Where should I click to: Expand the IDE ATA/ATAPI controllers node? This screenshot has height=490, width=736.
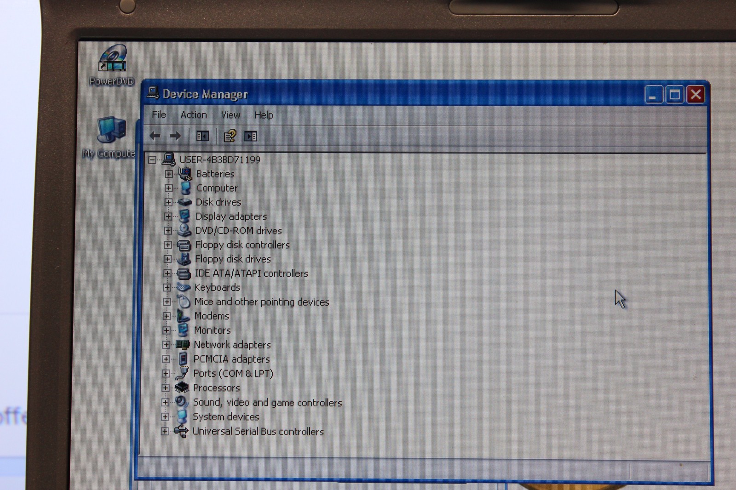[167, 273]
